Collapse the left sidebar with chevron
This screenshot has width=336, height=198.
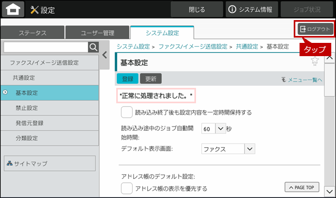[105, 55]
